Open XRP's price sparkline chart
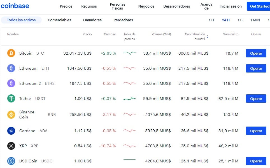Viewport: 270px width, 168px height. 129,146
